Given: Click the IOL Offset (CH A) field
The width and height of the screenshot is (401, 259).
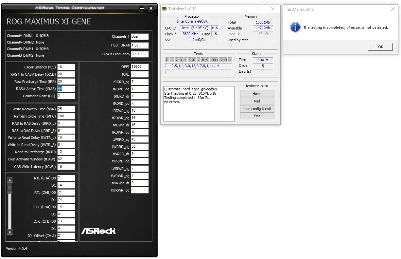Looking at the screenshot, I should tap(66, 236).
